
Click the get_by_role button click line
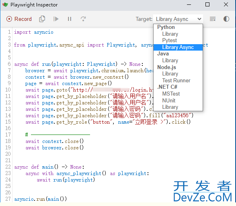click(108, 122)
